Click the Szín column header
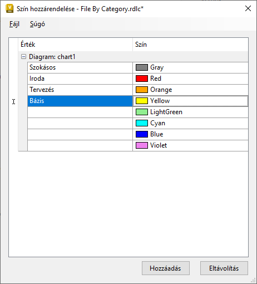The width and height of the screenshot is (257, 284). click(x=190, y=45)
